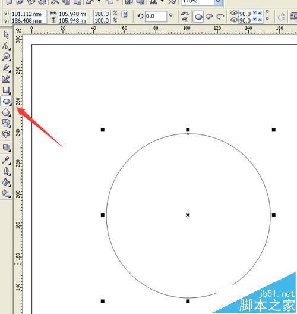Select the Text tool
Viewport: 297px width, 314px height.
pyautogui.click(x=6, y=134)
